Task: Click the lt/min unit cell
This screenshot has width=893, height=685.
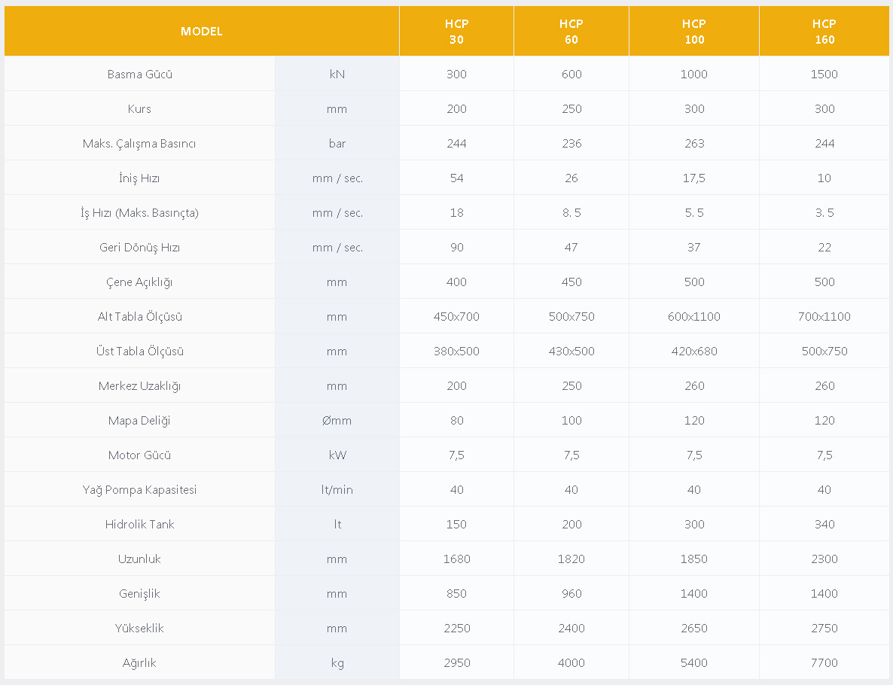Action: [337, 490]
